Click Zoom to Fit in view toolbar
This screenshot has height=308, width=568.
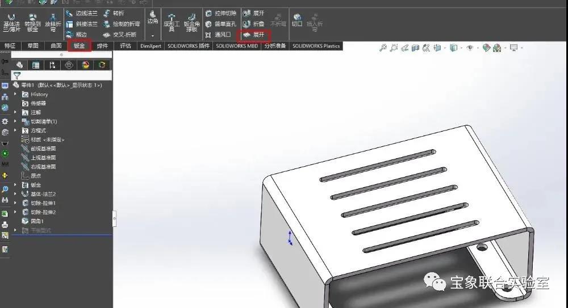tap(383, 48)
